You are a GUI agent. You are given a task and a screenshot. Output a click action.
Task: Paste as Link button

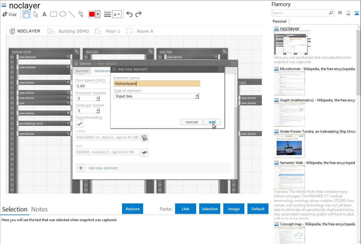(x=186, y=209)
